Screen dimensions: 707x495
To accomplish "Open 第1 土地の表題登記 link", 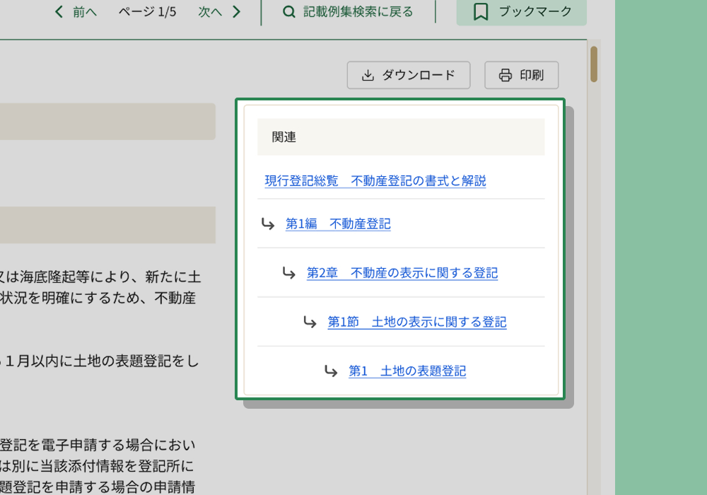I will pos(407,371).
